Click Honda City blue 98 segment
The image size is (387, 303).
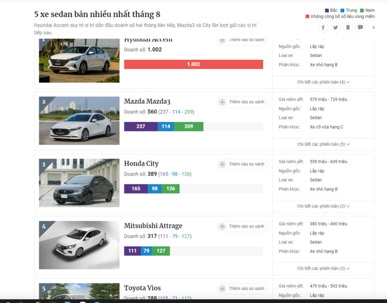click(154, 188)
